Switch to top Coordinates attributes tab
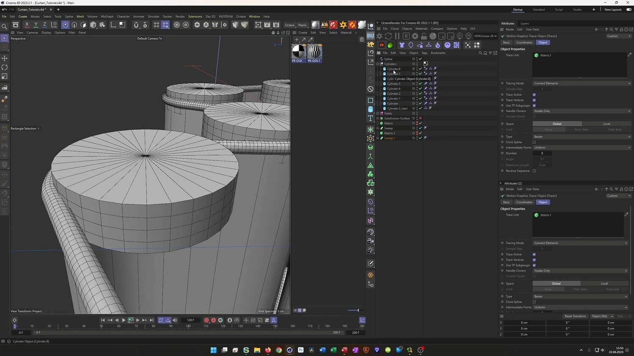Image resolution: width=634 pixels, height=356 pixels. 524,43
